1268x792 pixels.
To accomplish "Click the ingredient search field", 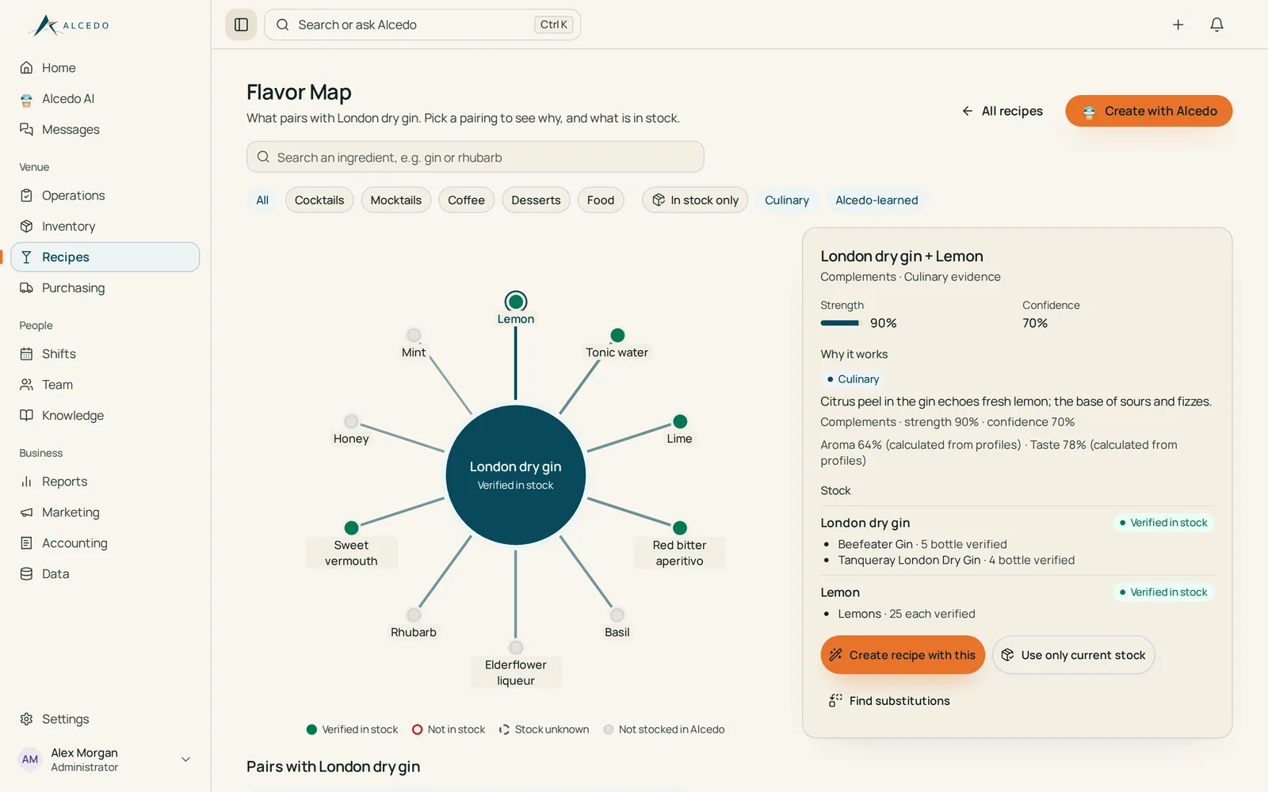I will (x=475, y=157).
